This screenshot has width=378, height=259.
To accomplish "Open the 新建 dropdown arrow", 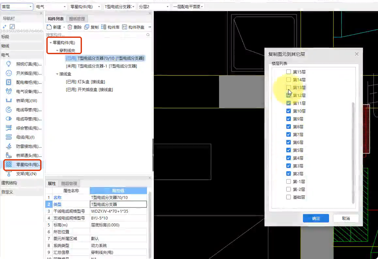I will 64,27.
